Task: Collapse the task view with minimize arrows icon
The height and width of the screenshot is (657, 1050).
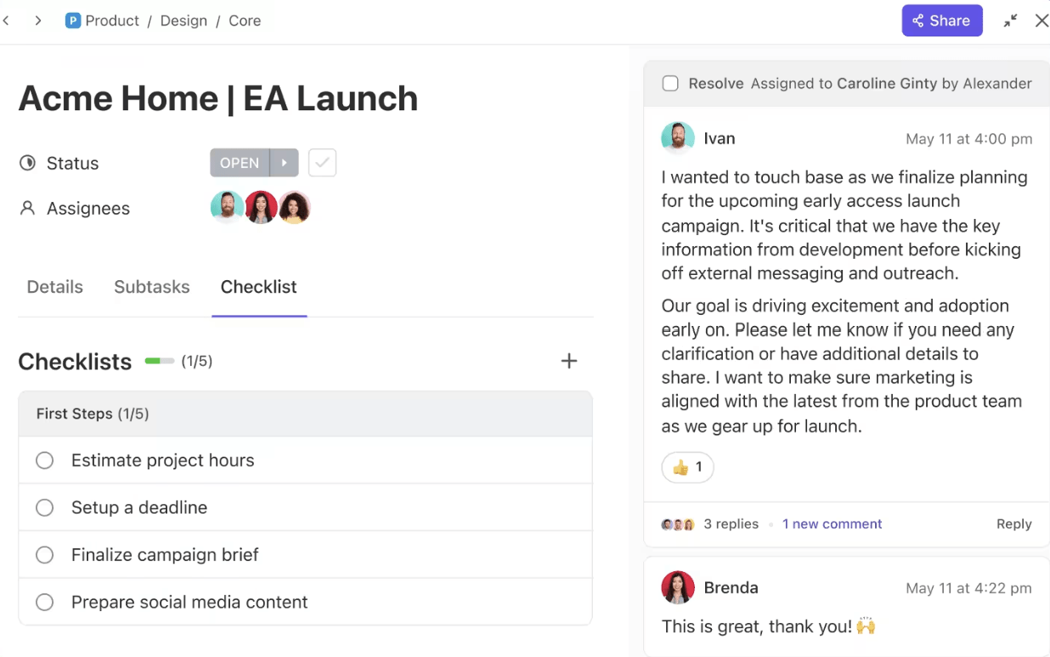Action: pyautogui.click(x=1010, y=20)
